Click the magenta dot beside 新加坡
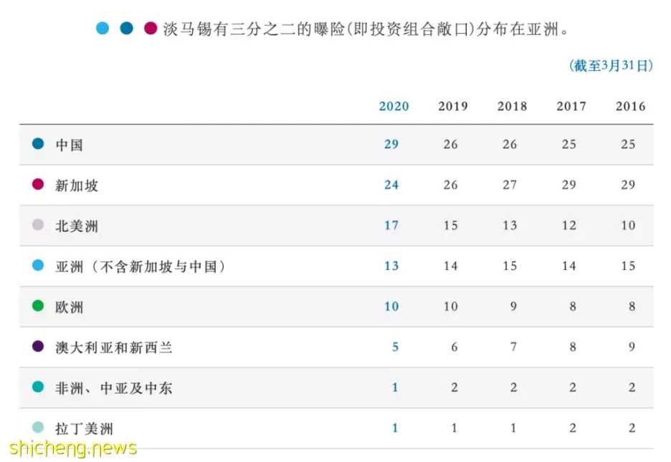This screenshot has height=462, width=671. tap(38, 184)
